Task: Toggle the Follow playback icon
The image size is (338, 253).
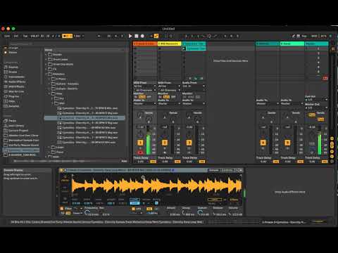Action: pyautogui.click(x=99, y=36)
